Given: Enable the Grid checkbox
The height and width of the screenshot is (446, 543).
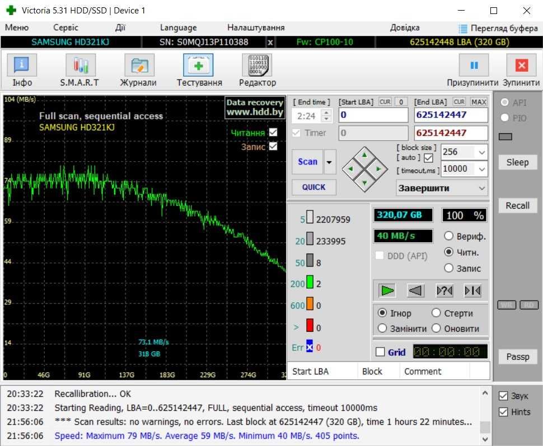Looking at the screenshot, I should pyautogui.click(x=380, y=352).
